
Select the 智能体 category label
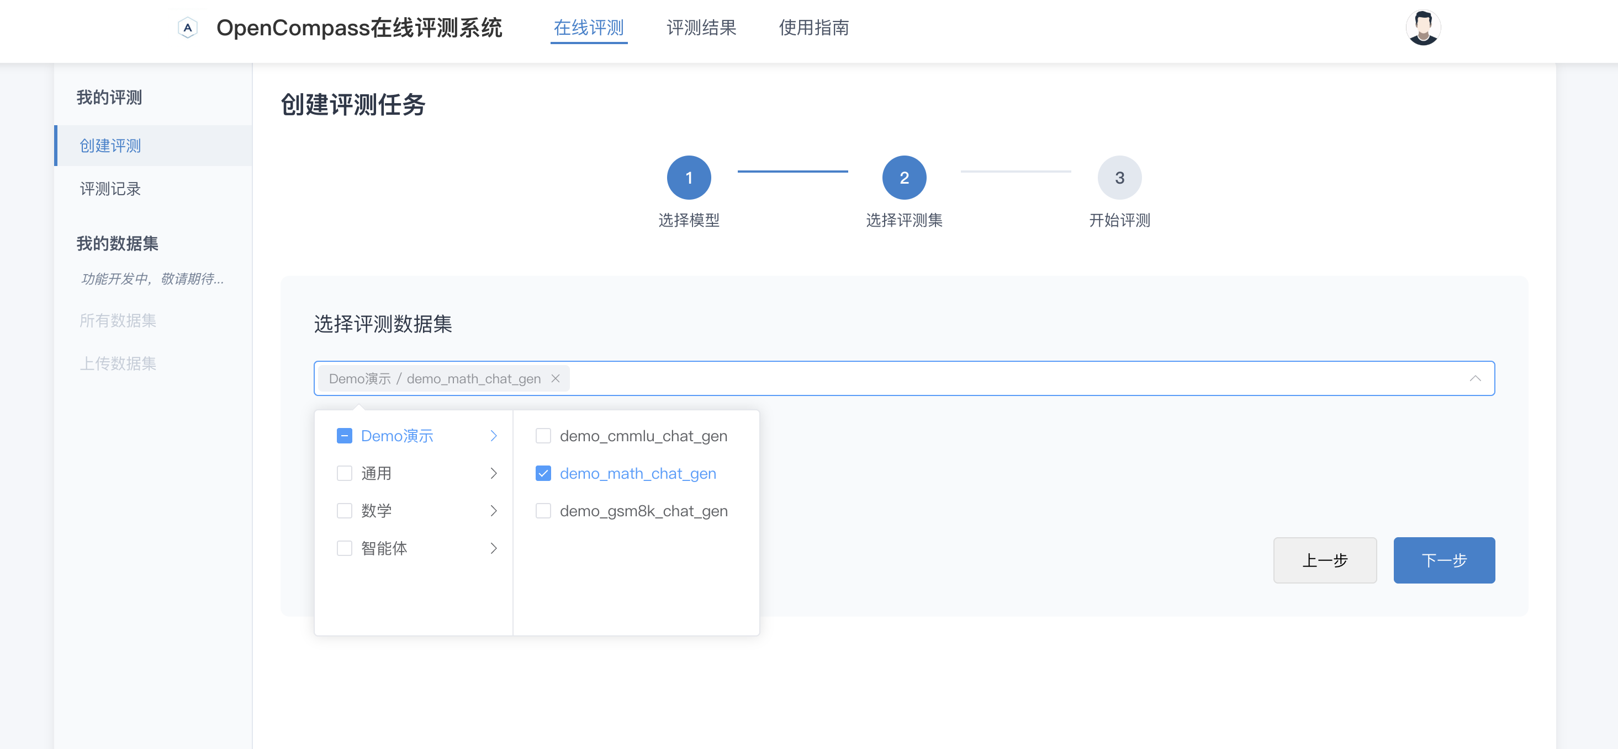tap(384, 548)
